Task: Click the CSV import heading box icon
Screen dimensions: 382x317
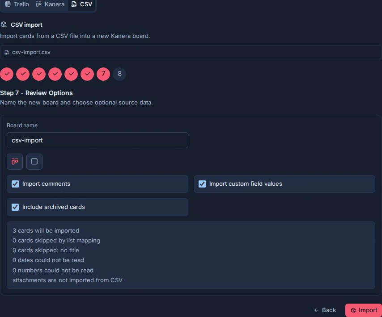Action: pyautogui.click(x=4, y=25)
